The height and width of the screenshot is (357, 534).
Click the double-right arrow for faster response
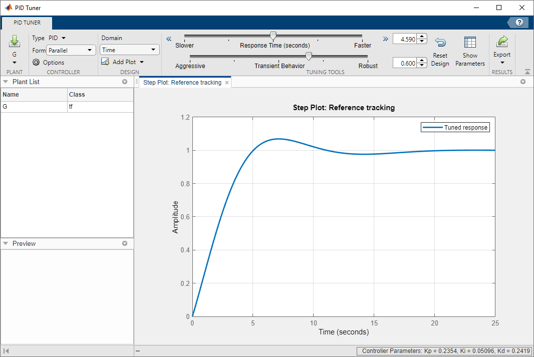click(385, 39)
